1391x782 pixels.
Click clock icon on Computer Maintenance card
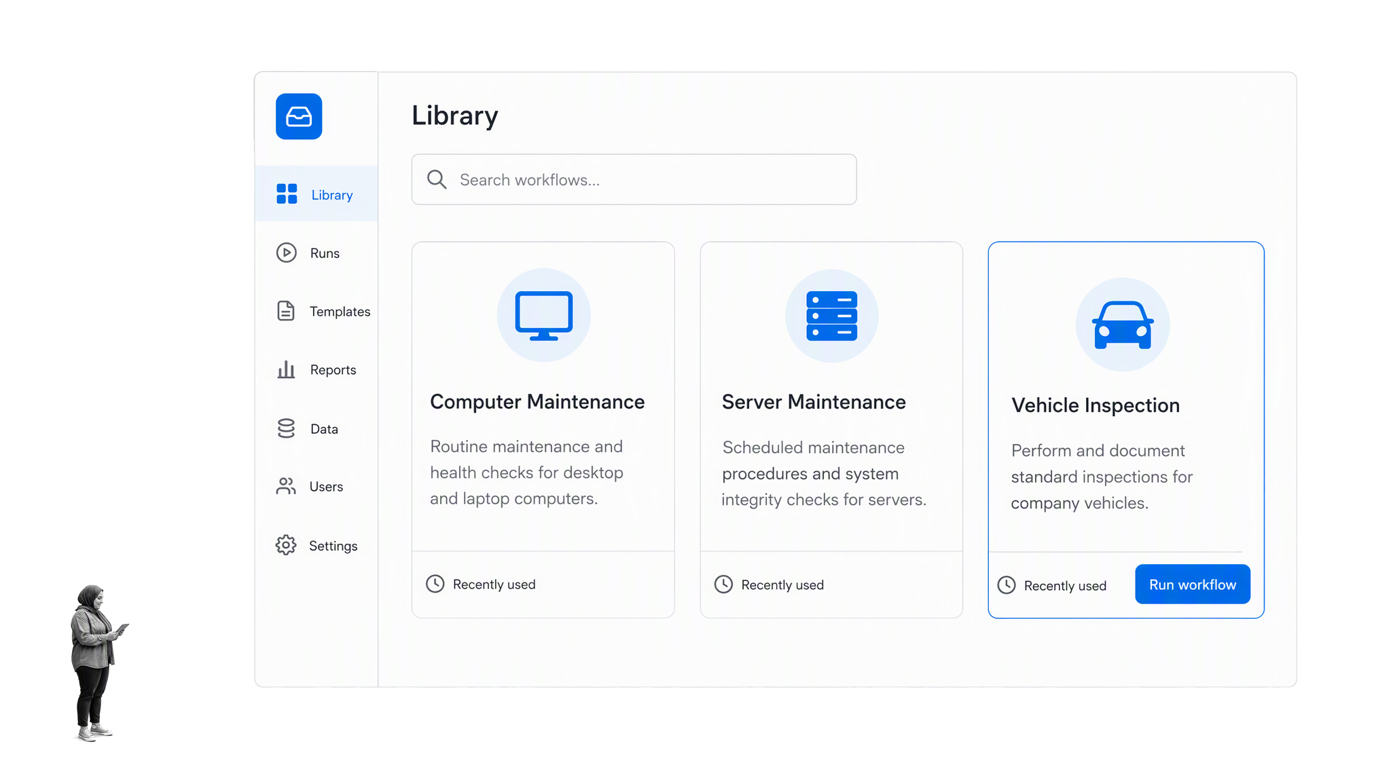pos(435,584)
